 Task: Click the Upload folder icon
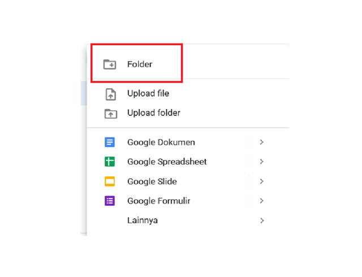pyautogui.click(x=110, y=113)
